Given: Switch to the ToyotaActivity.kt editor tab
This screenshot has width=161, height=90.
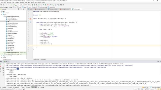Looking at the screenshot, I should (53, 9).
